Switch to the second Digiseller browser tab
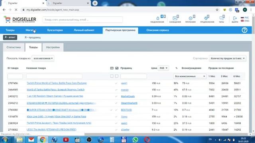Image resolution: width=255 pixels, height=143 pixels. pyautogui.click(x=68, y=3)
